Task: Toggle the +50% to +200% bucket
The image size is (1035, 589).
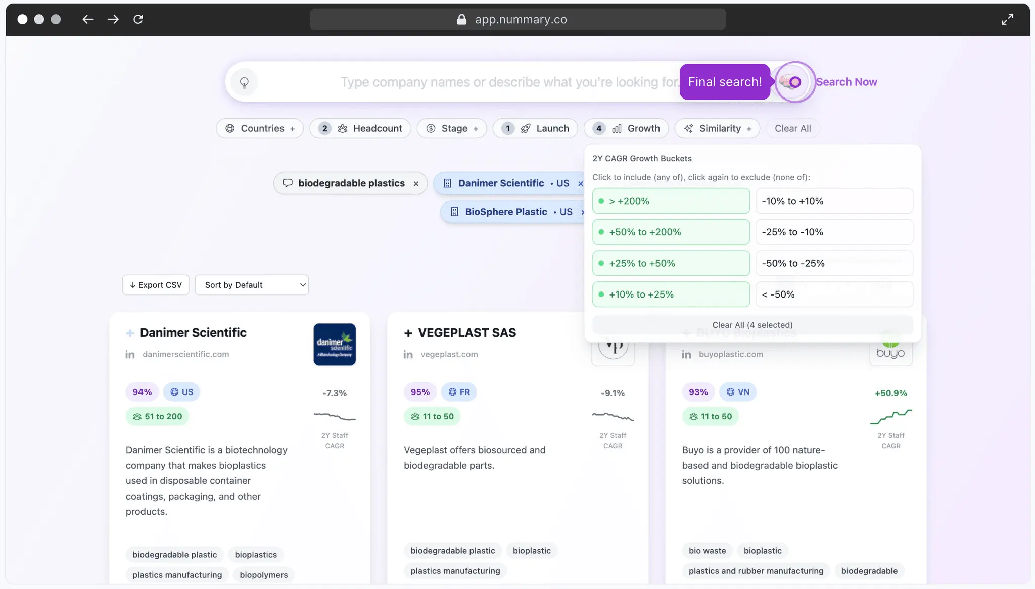Action: click(671, 232)
